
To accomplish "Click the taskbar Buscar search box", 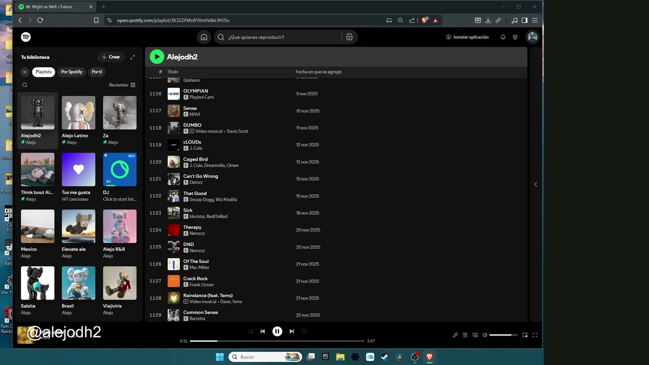I will [x=265, y=357].
